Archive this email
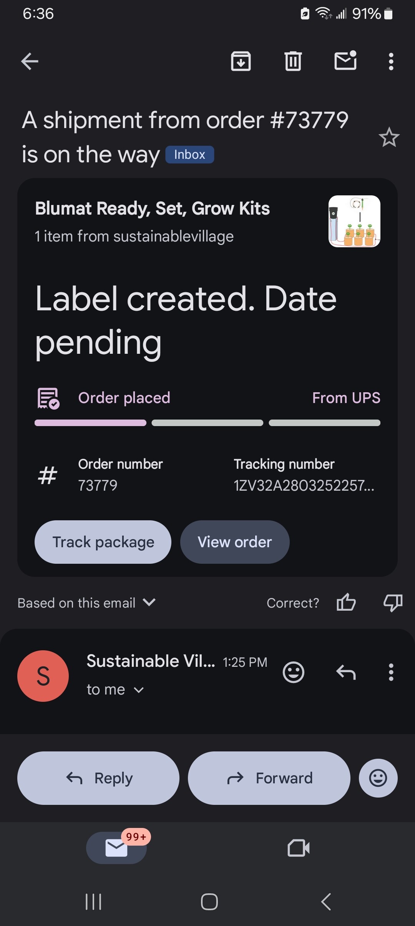Image resolution: width=415 pixels, height=926 pixels. [241, 61]
